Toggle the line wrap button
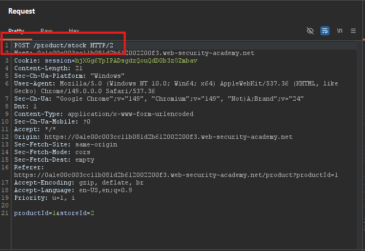The height and width of the screenshot is (251, 365). 325,30
